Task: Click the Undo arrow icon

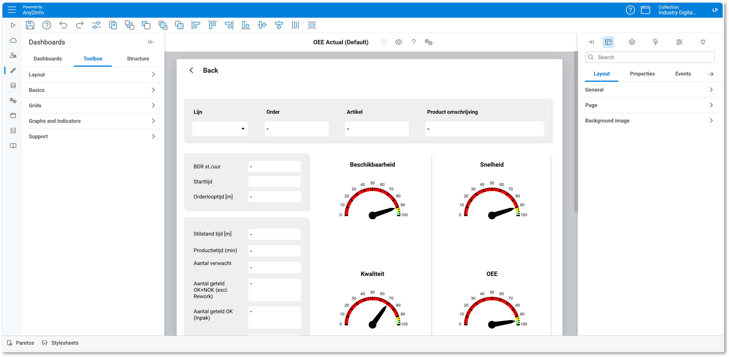Action: point(63,25)
